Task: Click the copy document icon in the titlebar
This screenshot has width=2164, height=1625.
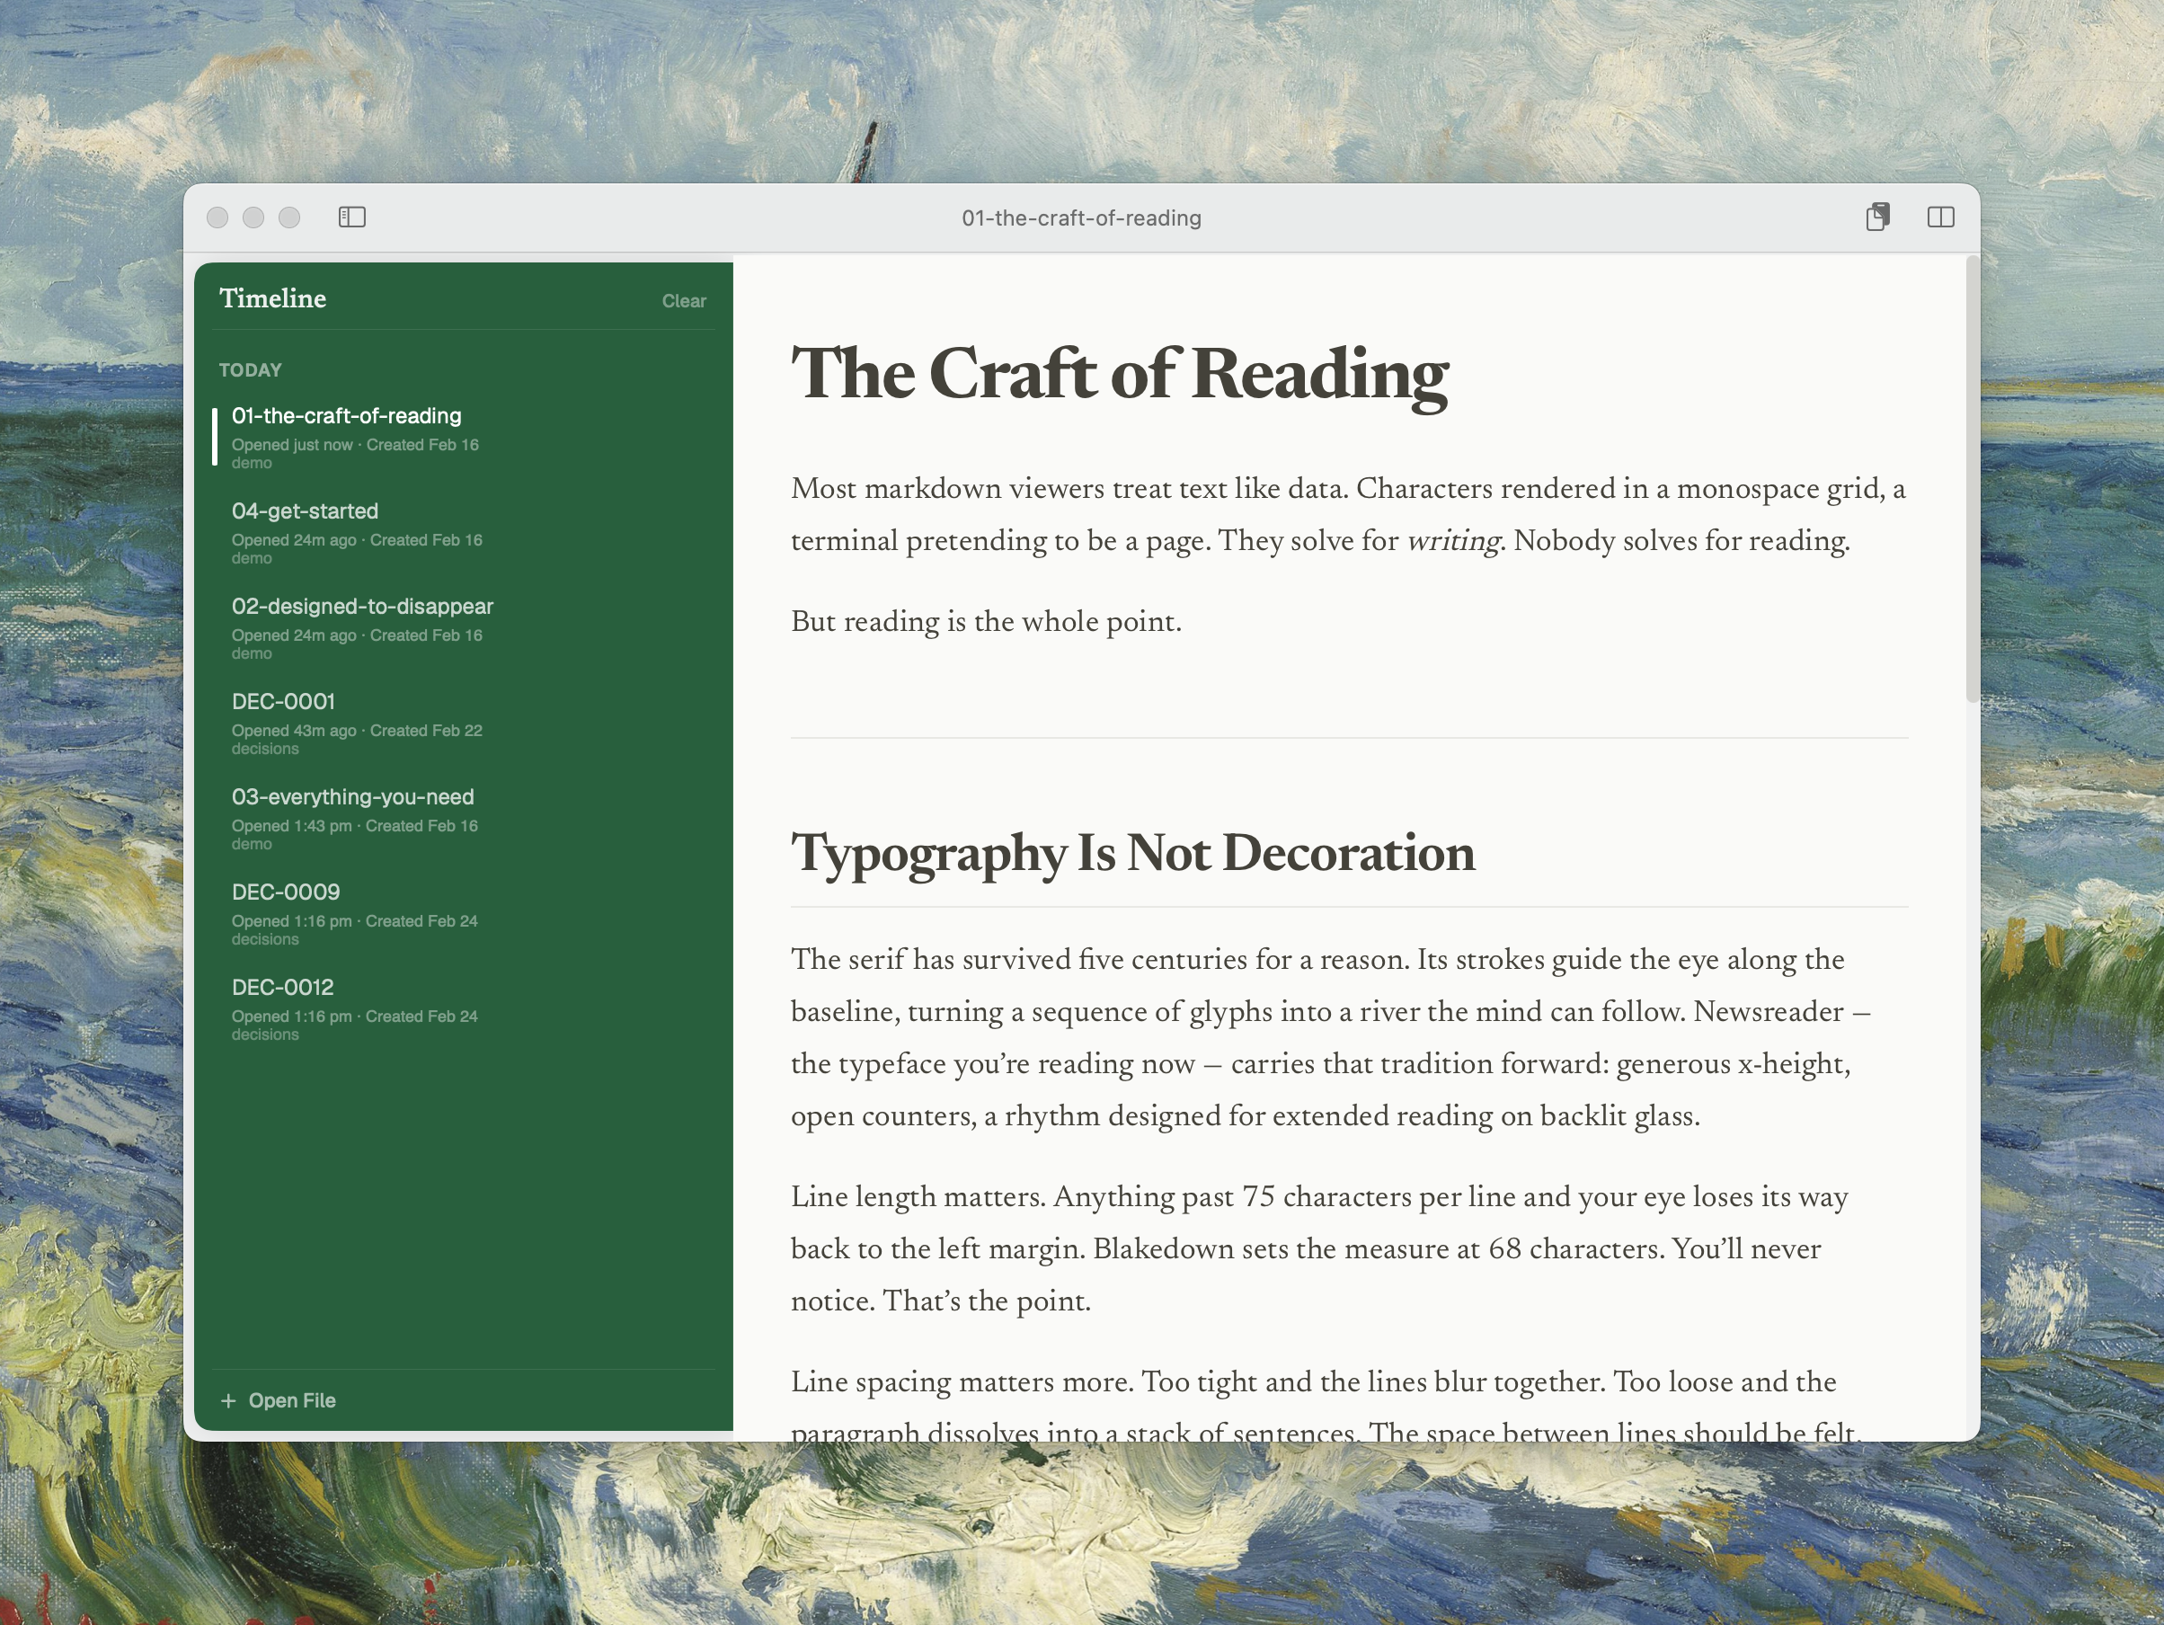Action: tap(1877, 218)
